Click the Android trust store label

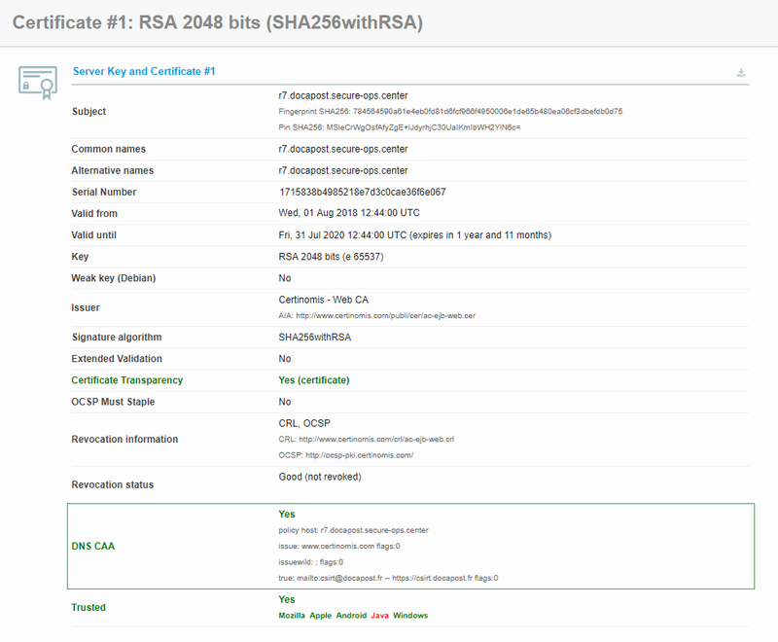pos(351,615)
